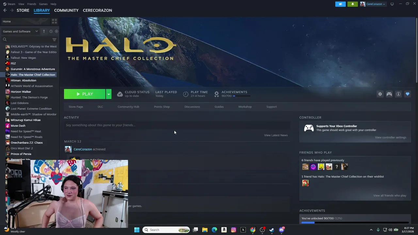Screen dimensions: 418x235
Task: Go forward with the right arrow
Action: click(x=12, y=10)
